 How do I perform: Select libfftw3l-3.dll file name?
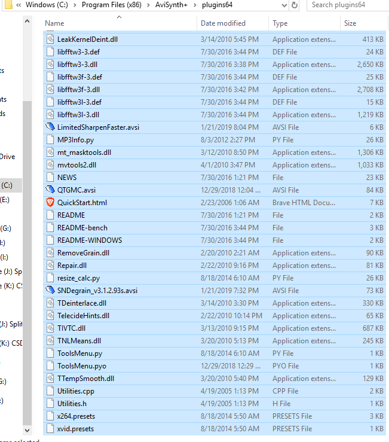click(78, 115)
